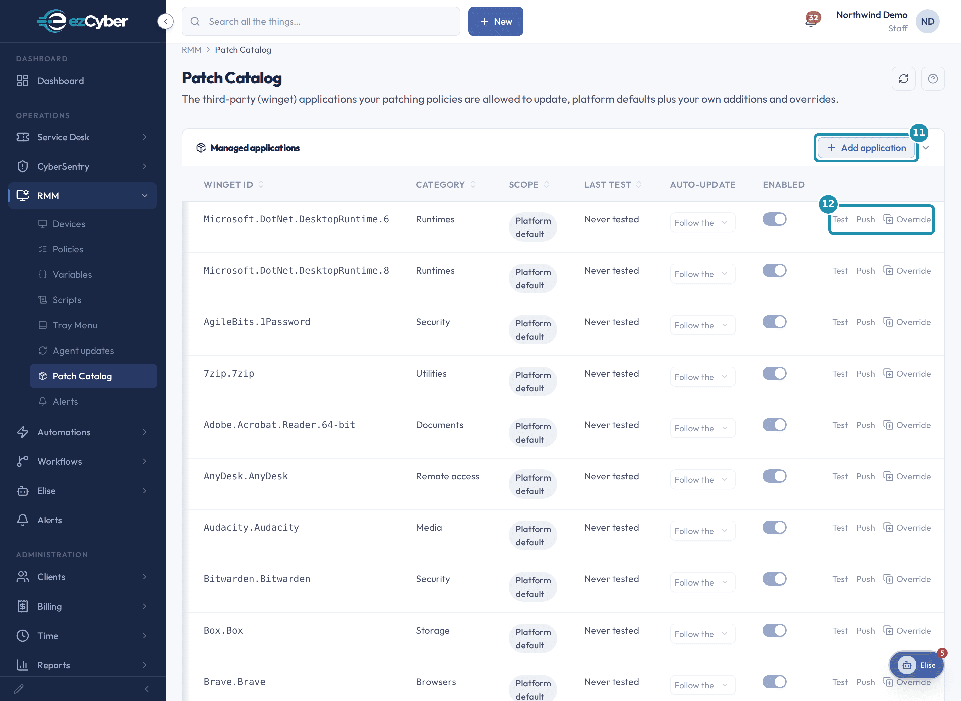Click the pencil edit icon at sidebar bottom
Screen dimensions: 961x701
tap(19, 689)
